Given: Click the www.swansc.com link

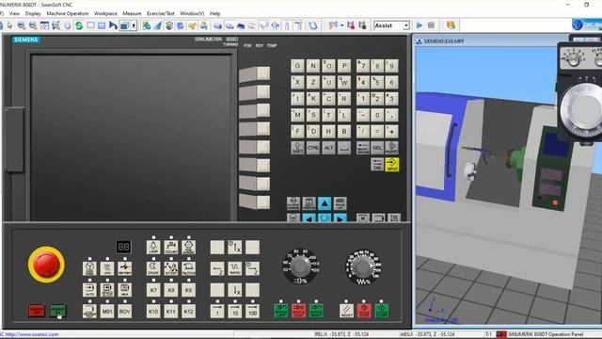Looking at the screenshot, I should [x=32, y=334].
